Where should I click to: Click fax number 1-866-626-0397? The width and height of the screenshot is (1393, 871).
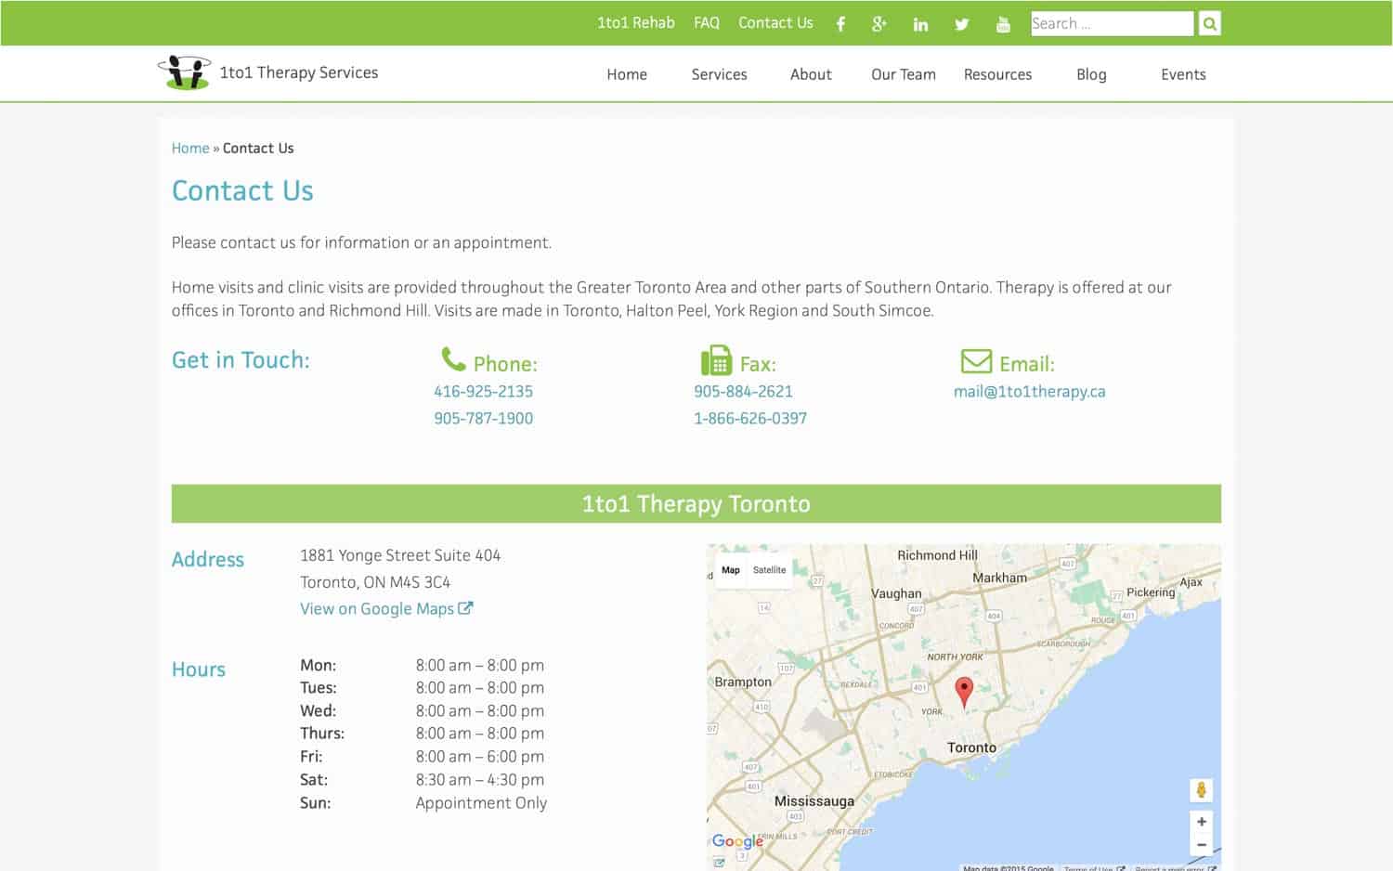tap(750, 418)
